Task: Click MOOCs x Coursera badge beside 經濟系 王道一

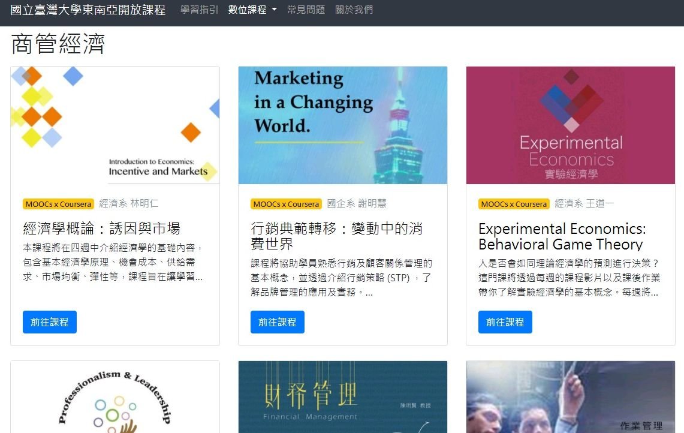Action: pyautogui.click(x=514, y=204)
